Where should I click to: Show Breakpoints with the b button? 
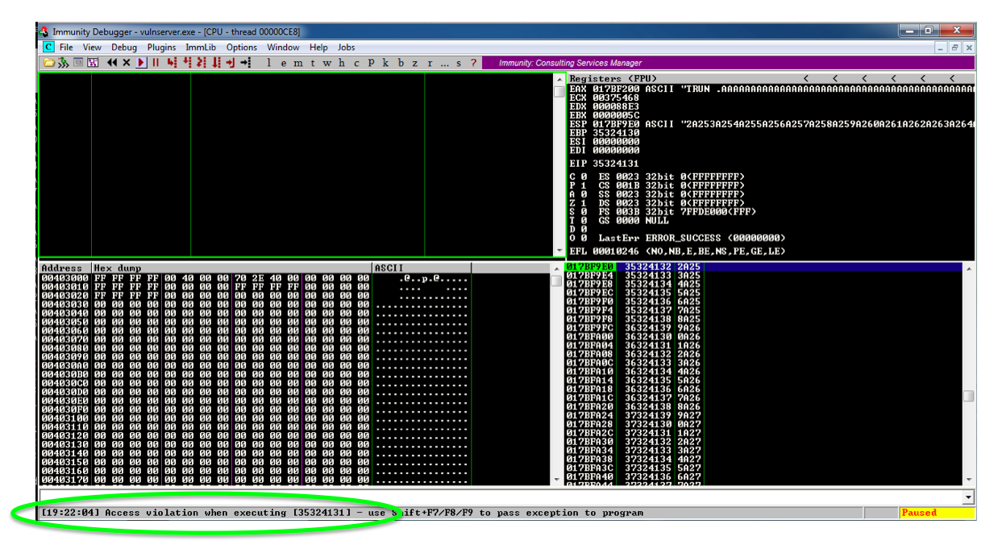tap(400, 63)
